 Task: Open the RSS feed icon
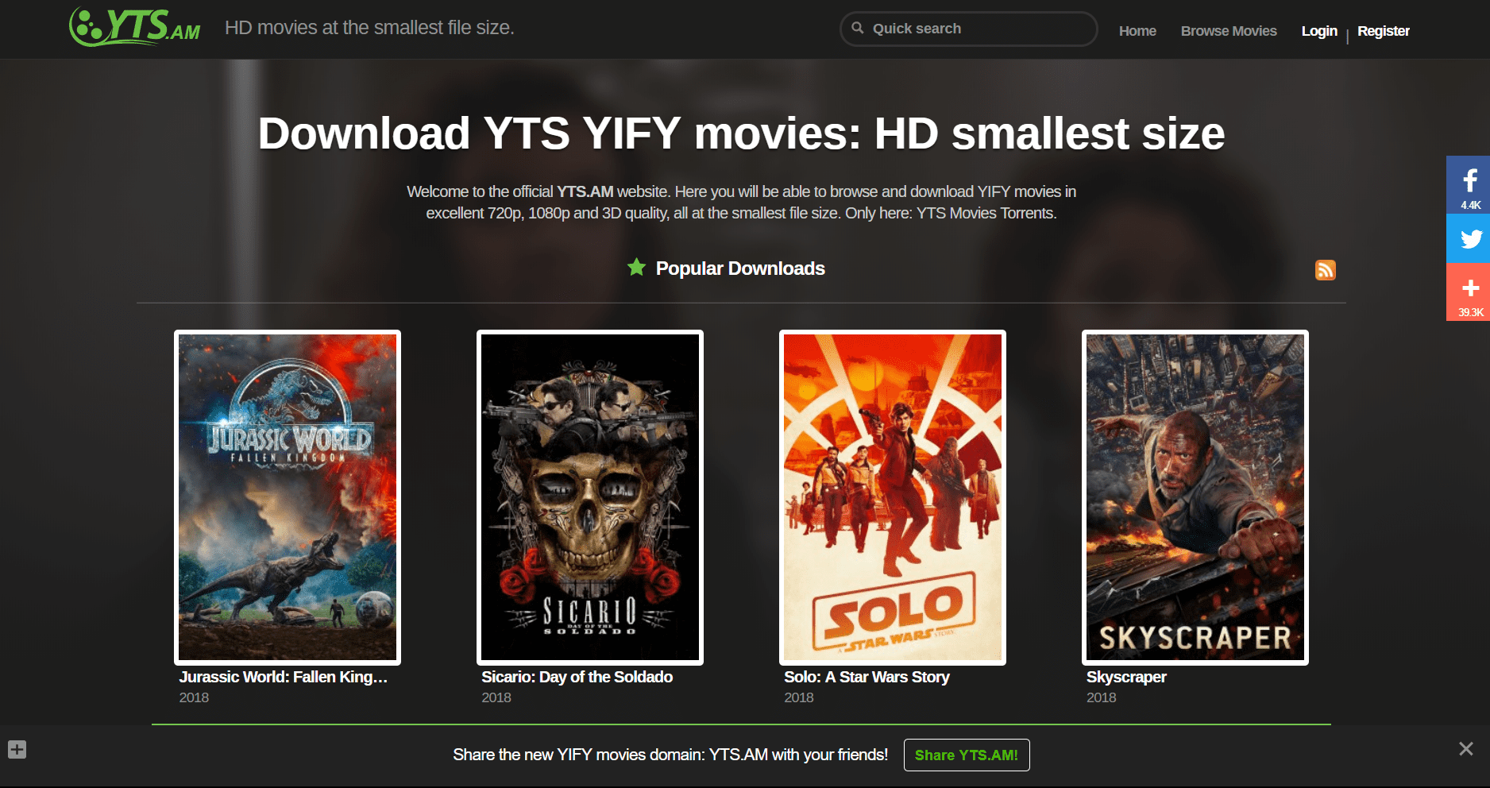1325,270
